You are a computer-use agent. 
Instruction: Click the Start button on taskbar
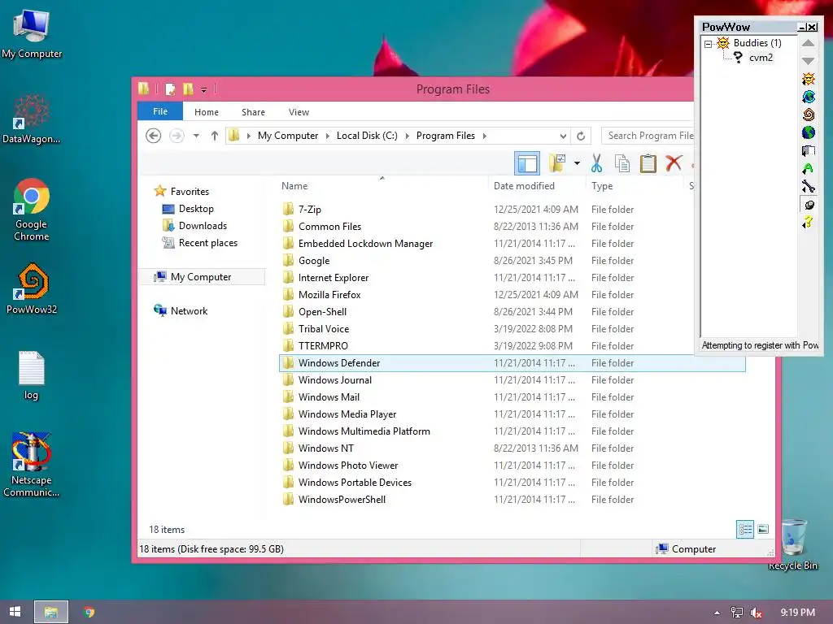tap(15, 612)
